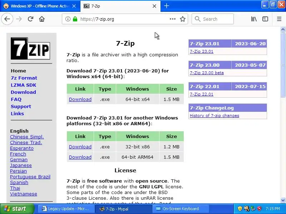The height and width of the screenshot is (214, 286).
Task: Switch language to Vietnamese
Action: tap(23, 194)
